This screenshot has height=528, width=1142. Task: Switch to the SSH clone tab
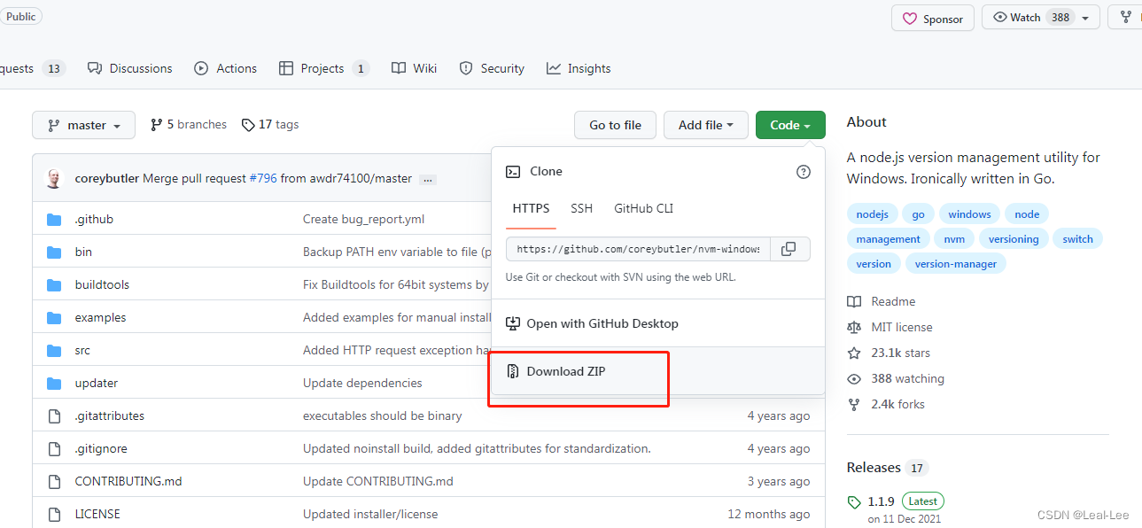(x=581, y=208)
